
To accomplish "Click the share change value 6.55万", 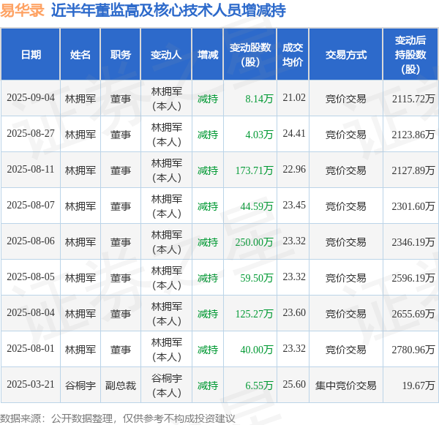I will point(259,385).
